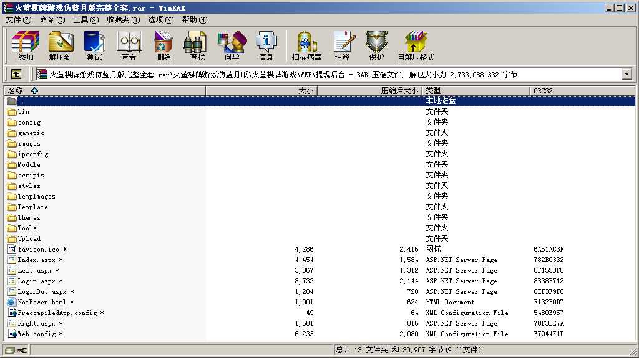Click the Extract To (解压到) toolbar icon
639x358 pixels.
click(x=61, y=45)
